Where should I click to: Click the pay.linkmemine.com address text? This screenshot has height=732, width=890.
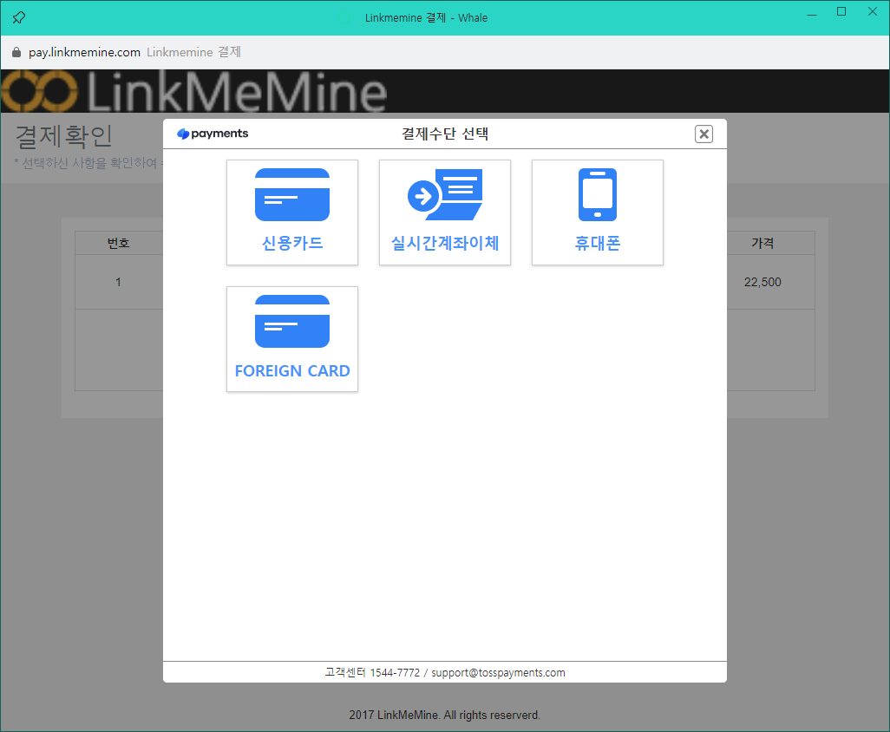click(84, 52)
